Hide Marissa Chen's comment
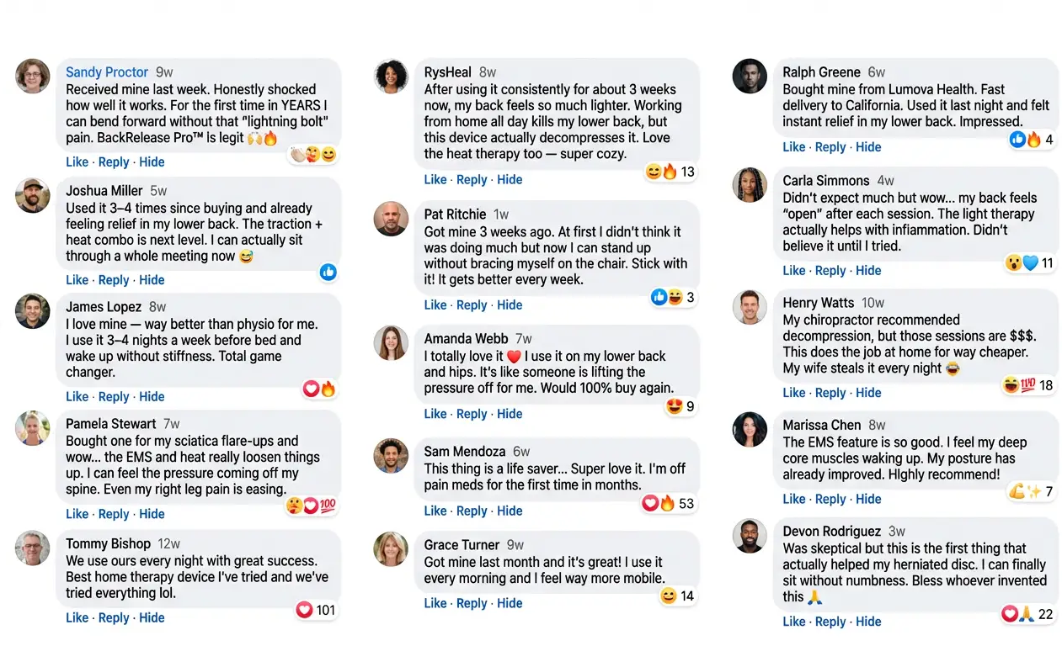Screen dimensions: 1062x646 (868, 499)
